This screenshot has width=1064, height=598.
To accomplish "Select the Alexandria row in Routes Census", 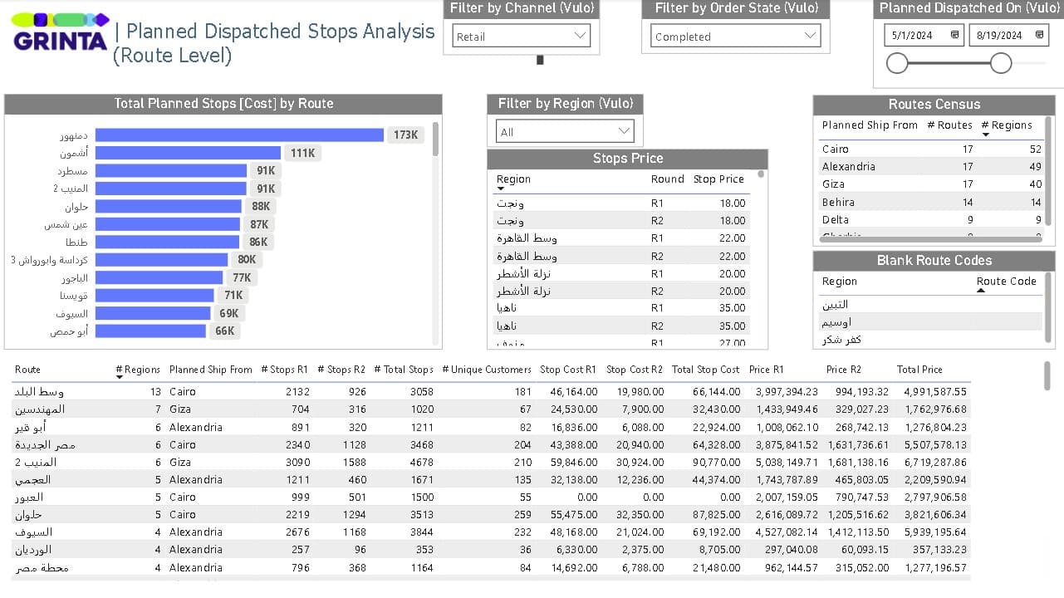I will click(x=930, y=166).
